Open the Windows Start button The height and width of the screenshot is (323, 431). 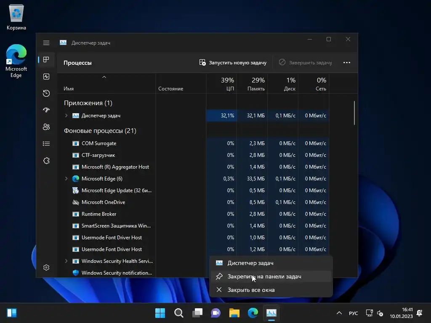[x=160, y=313]
